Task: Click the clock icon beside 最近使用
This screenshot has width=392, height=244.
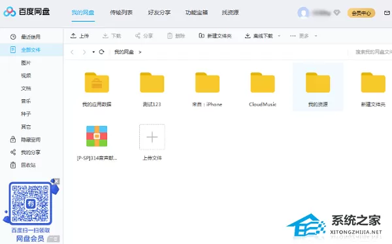Action: tap(13, 37)
